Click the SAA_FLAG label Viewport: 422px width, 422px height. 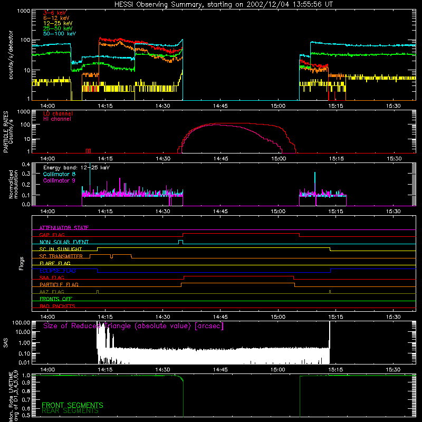52,277
